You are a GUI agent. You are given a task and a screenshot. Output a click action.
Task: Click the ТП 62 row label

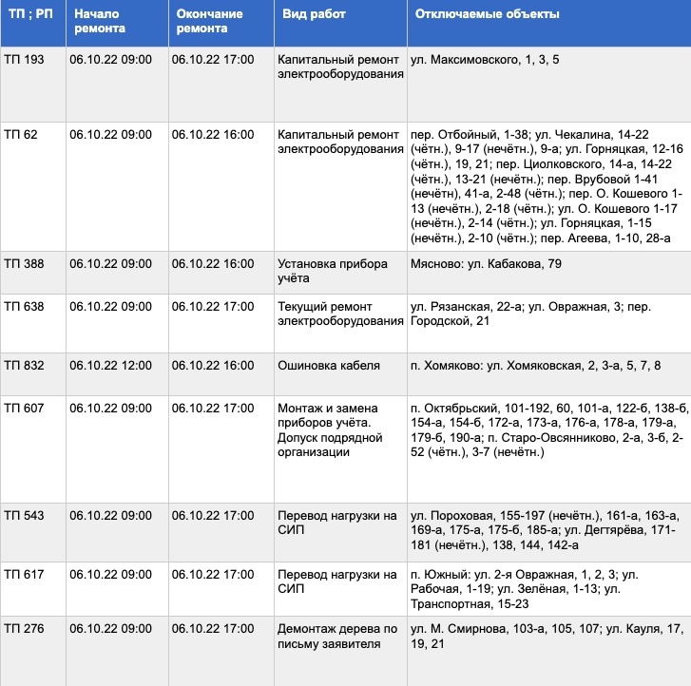click(x=21, y=135)
